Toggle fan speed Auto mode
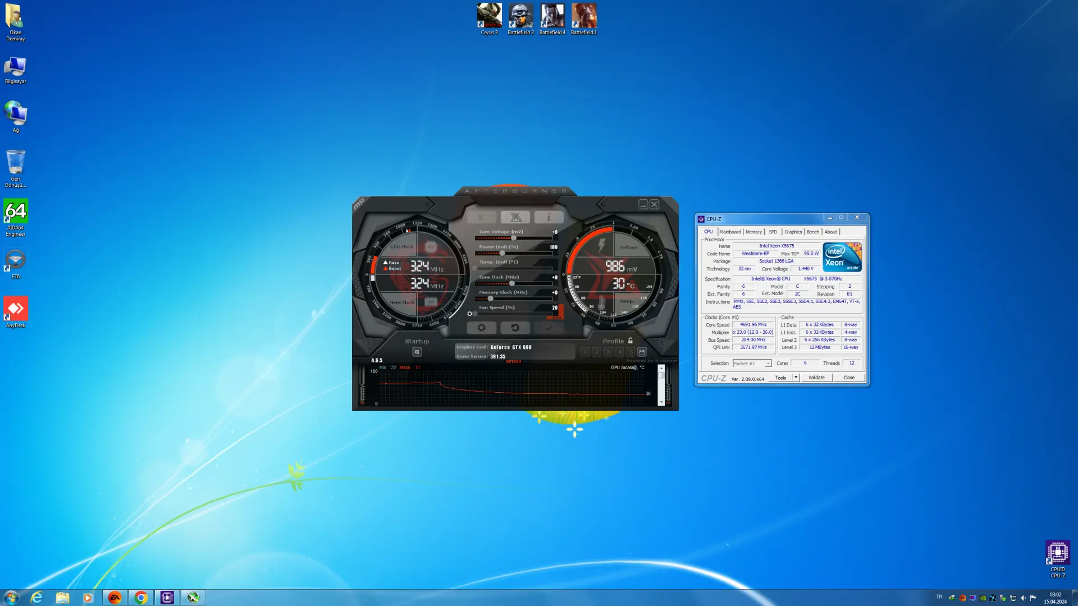 (x=557, y=318)
